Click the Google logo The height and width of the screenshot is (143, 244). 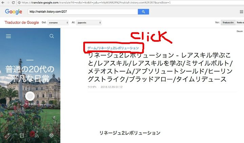point(14,12)
